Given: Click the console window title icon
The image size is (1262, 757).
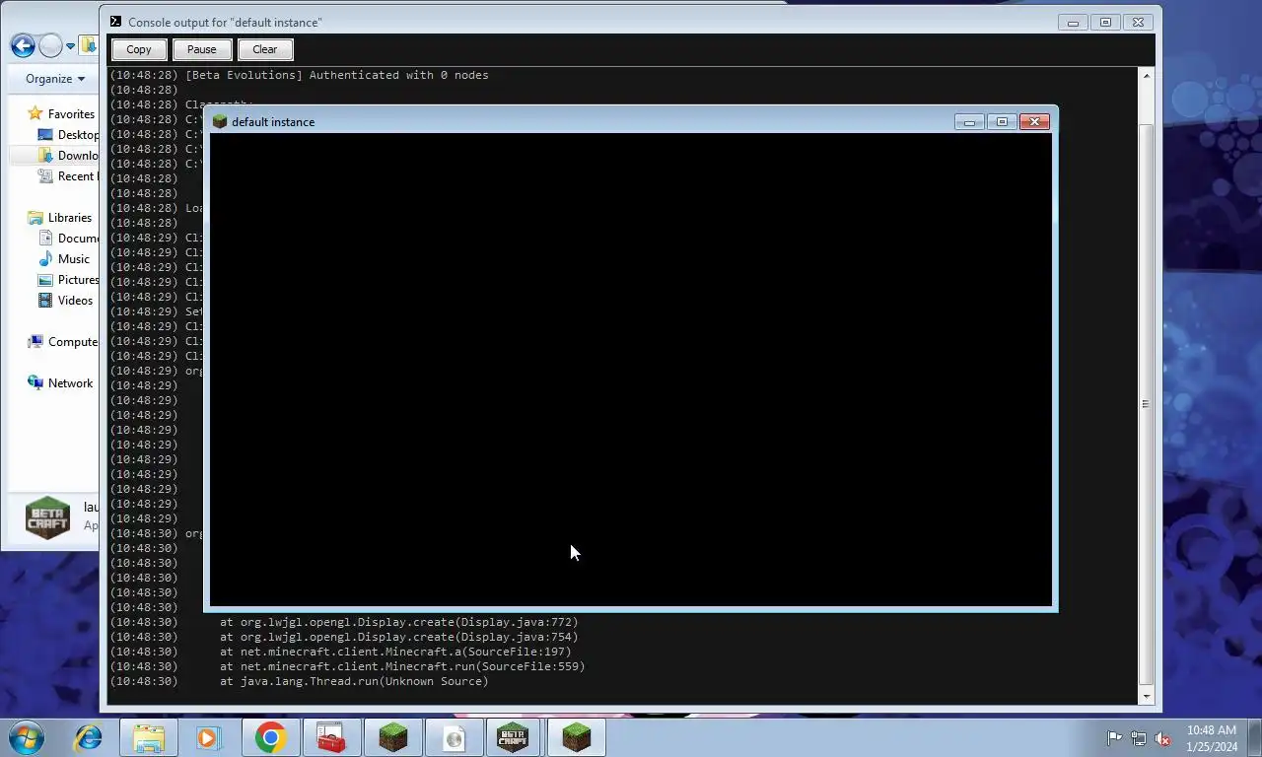Looking at the screenshot, I should pyautogui.click(x=115, y=22).
